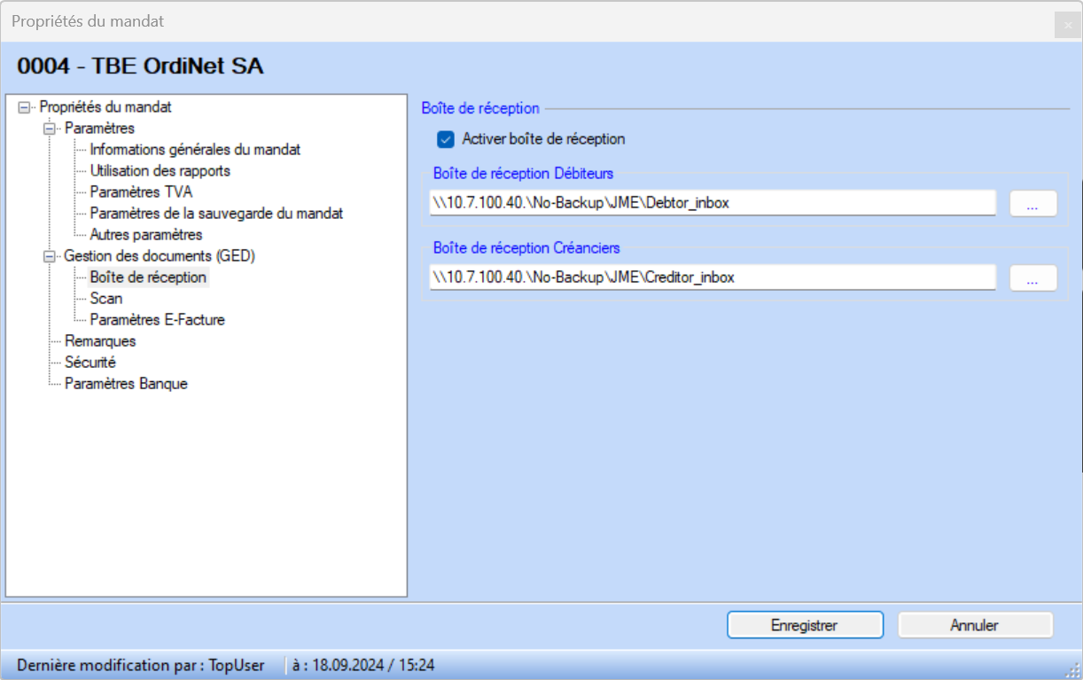Collapse the Paramètres tree node
This screenshot has height=680, width=1083.
click(x=50, y=129)
